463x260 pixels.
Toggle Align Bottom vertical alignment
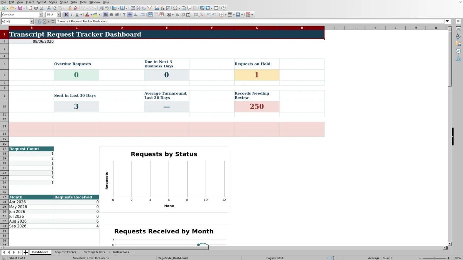(x=135, y=15)
